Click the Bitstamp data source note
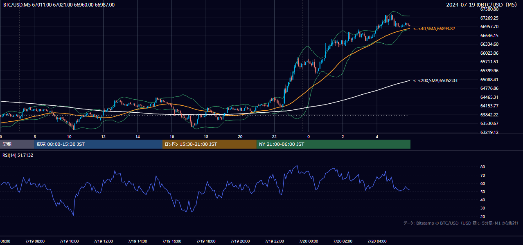Viewport: 523px width, 245px height. tap(461, 223)
